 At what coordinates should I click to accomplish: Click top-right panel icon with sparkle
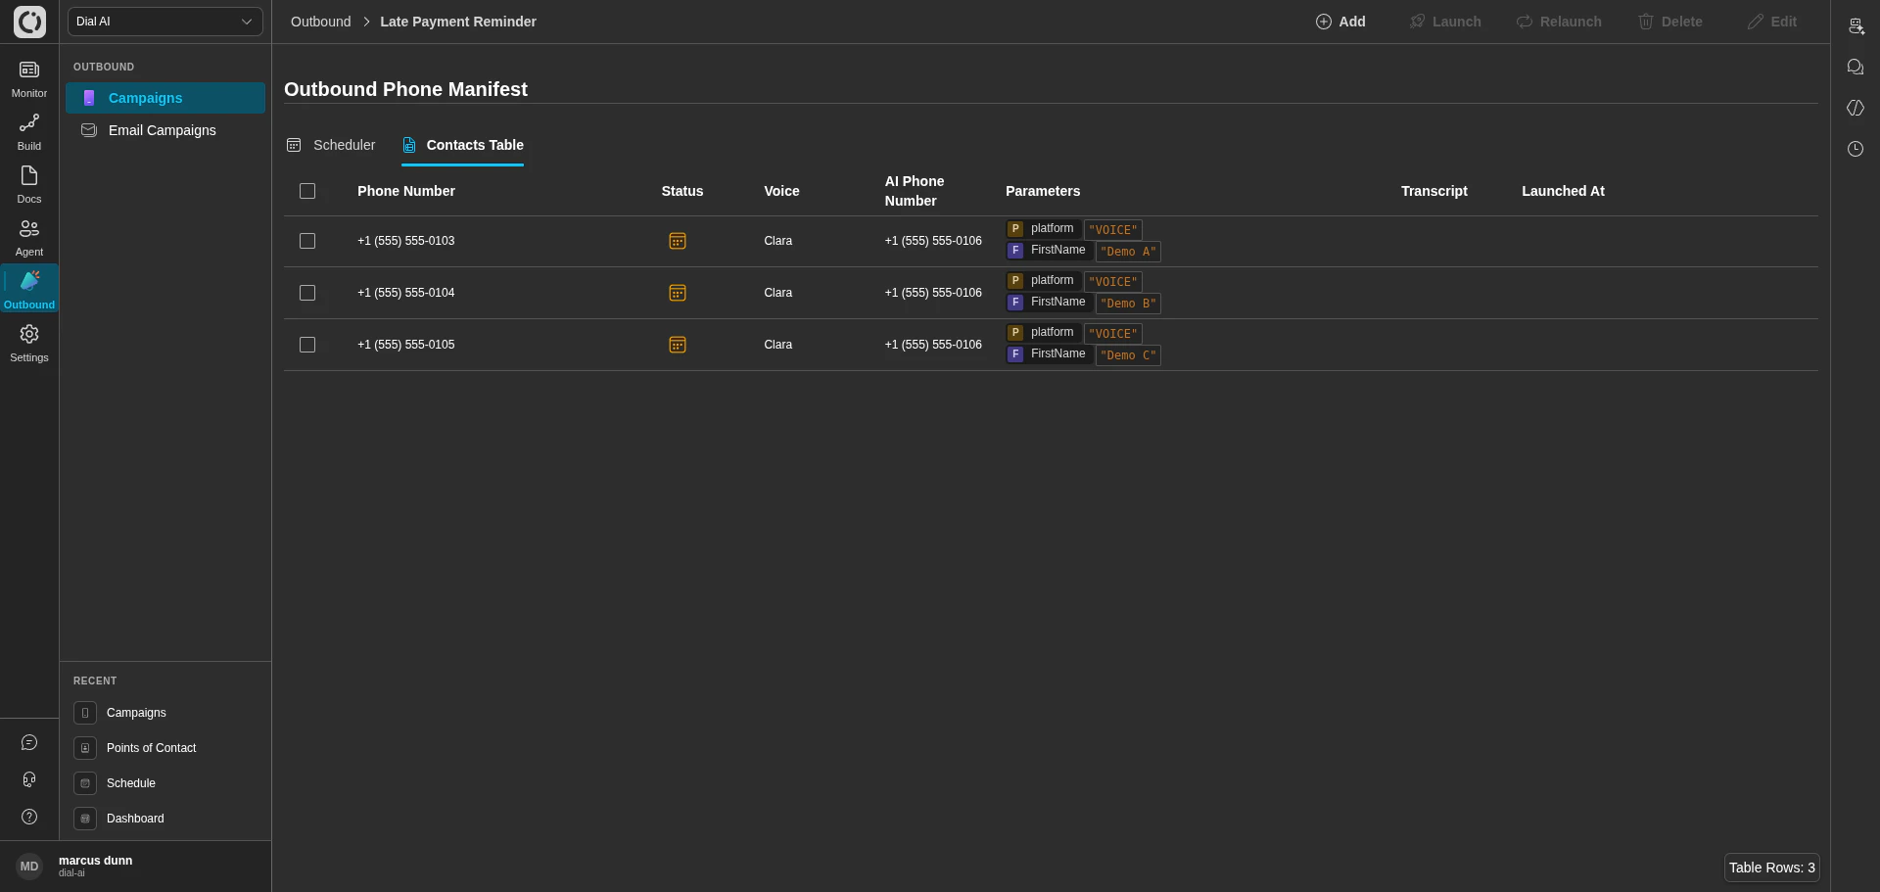pos(1856,26)
